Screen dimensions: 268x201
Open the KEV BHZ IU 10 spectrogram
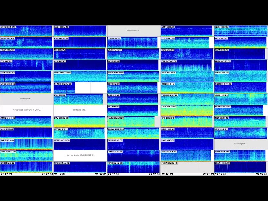click(80, 42)
